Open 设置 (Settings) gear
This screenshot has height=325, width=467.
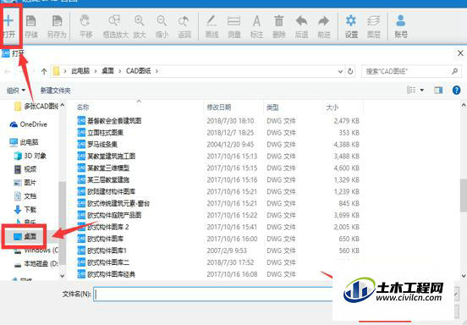point(351,26)
